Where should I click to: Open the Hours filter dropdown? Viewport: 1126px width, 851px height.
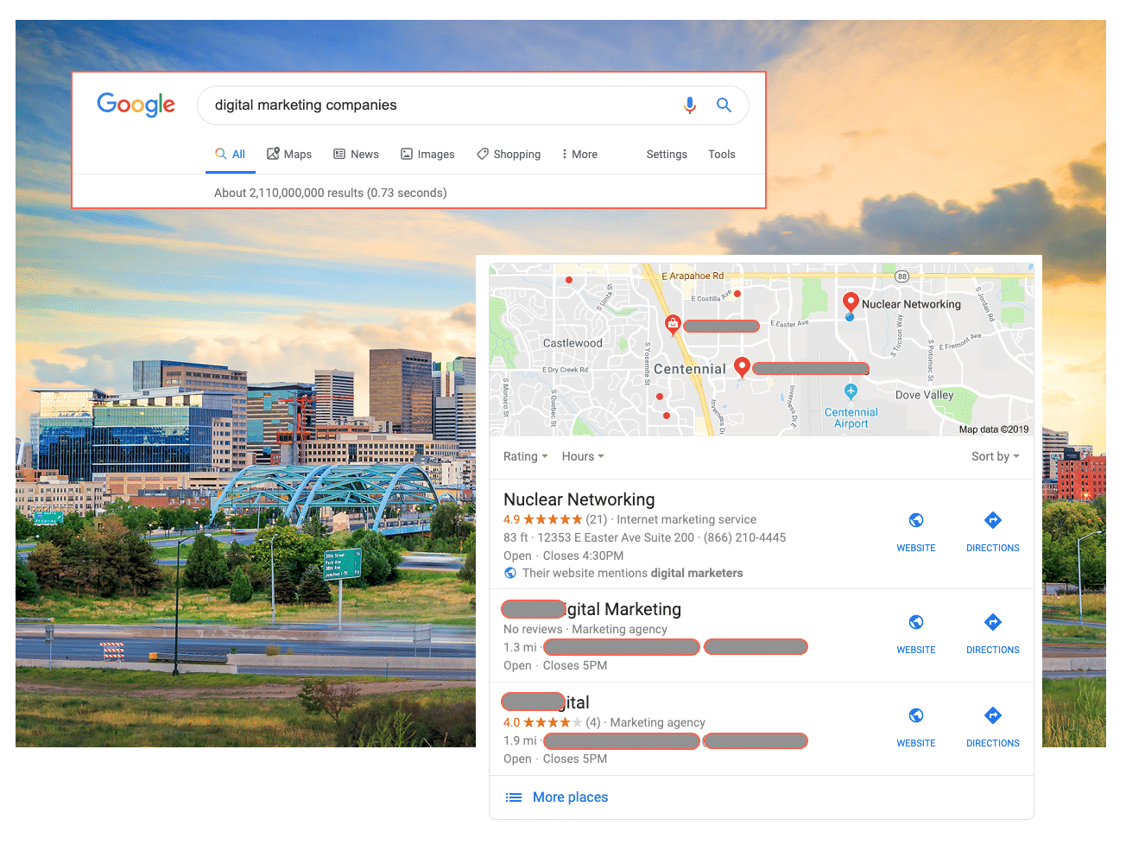(583, 456)
